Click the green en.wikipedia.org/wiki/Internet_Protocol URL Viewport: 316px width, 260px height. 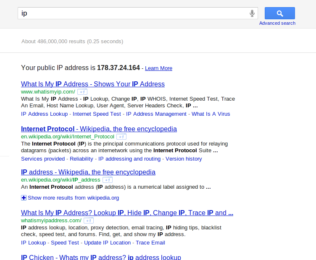(x=68, y=137)
